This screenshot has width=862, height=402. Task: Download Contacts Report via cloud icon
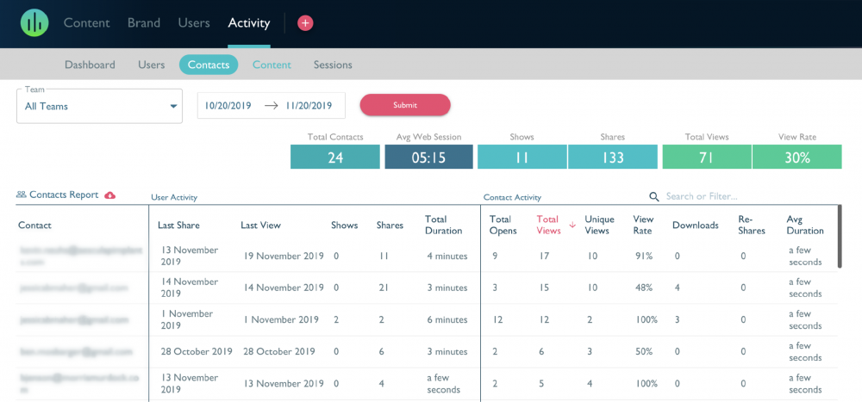tap(110, 195)
